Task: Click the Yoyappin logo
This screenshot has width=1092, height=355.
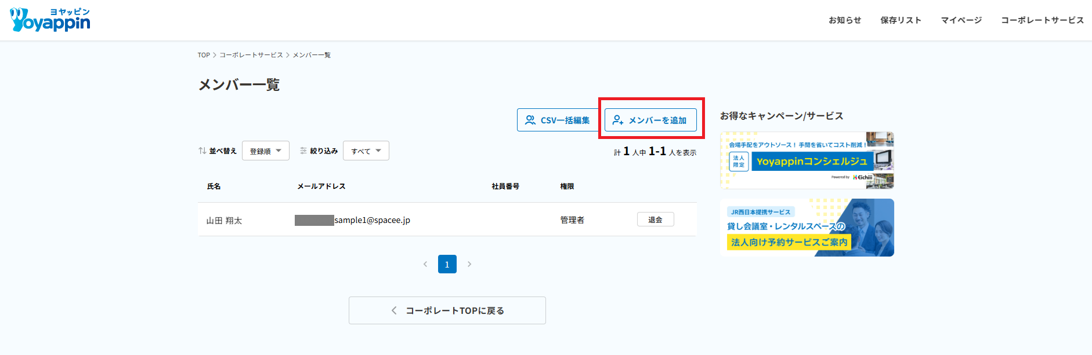Action: pos(50,20)
